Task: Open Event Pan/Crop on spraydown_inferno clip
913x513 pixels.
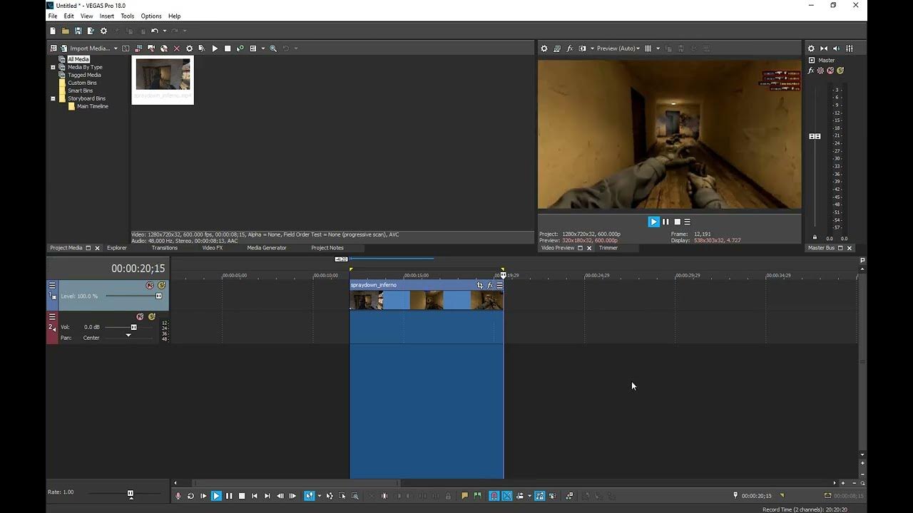Action: point(480,285)
